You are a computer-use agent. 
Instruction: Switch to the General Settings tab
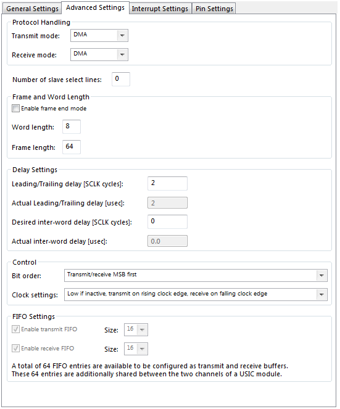pos(32,9)
